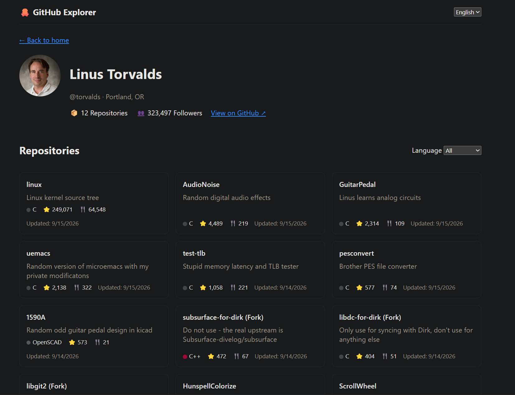Click the followers people icon beside '323,497 Followers'
Image resolution: width=515 pixels, height=395 pixels.
[141, 113]
